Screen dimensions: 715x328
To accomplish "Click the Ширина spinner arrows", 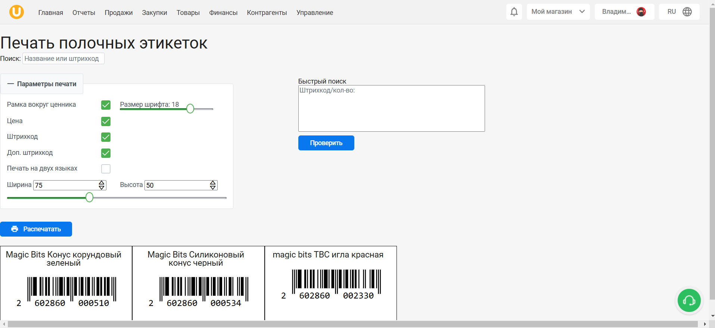I will coord(102,185).
